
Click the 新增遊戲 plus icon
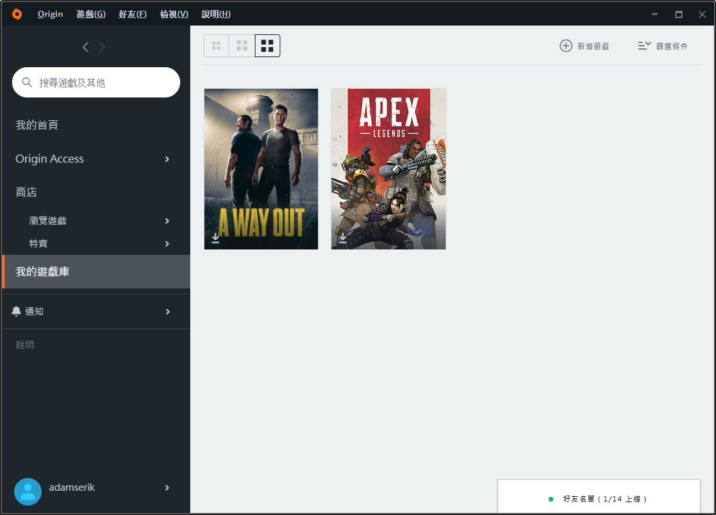pyautogui.click(x=566, y=46)
